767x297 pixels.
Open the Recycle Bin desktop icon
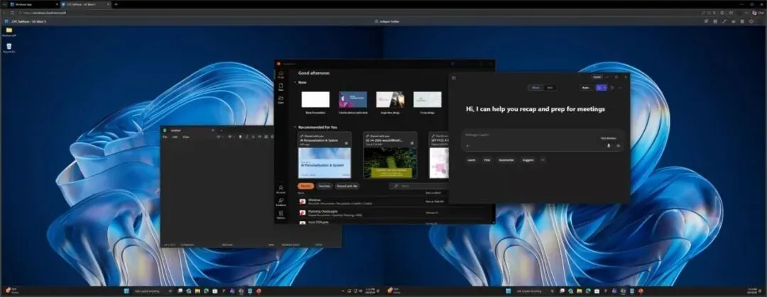coord(9,48)
